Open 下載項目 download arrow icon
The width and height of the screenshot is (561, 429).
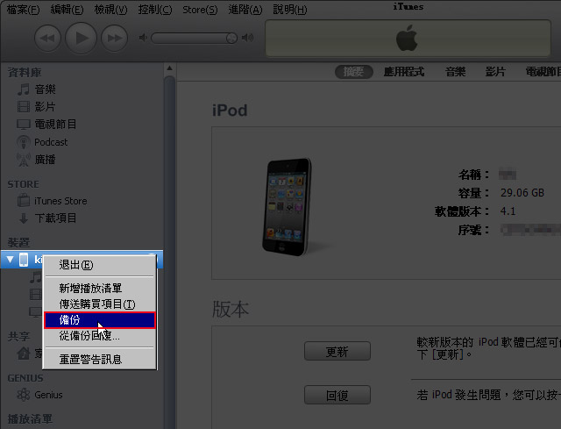click(24, 218)
